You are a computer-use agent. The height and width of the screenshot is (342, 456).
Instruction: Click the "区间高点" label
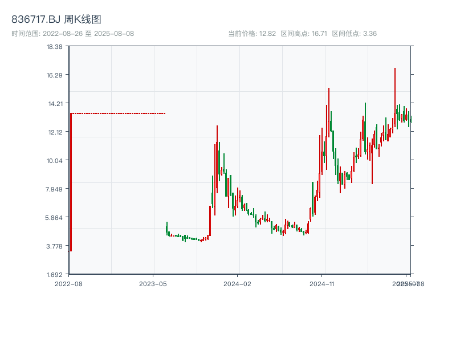click(x=292, y=34)
